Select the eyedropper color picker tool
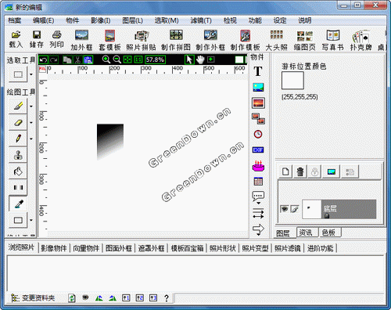 pyautogui.click(x=18, y=204)
